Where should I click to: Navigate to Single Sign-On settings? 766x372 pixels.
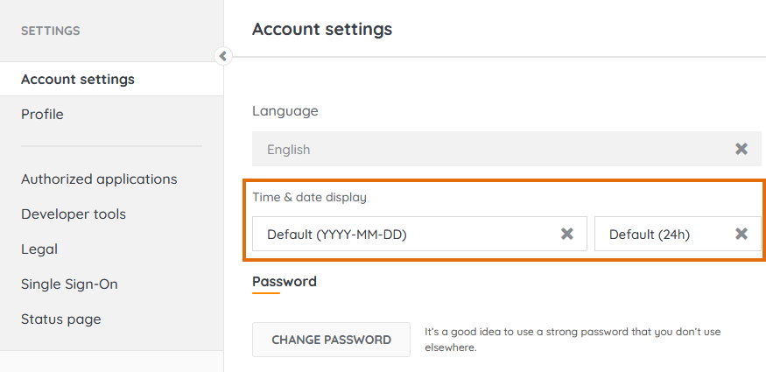[69, 284]
